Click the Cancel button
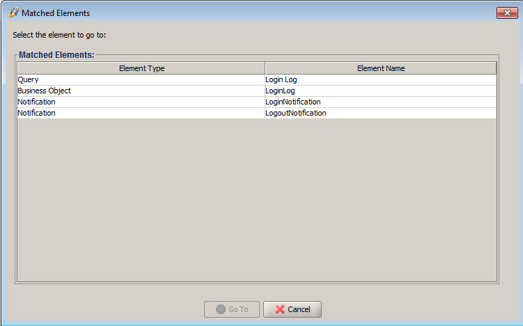 292,309
